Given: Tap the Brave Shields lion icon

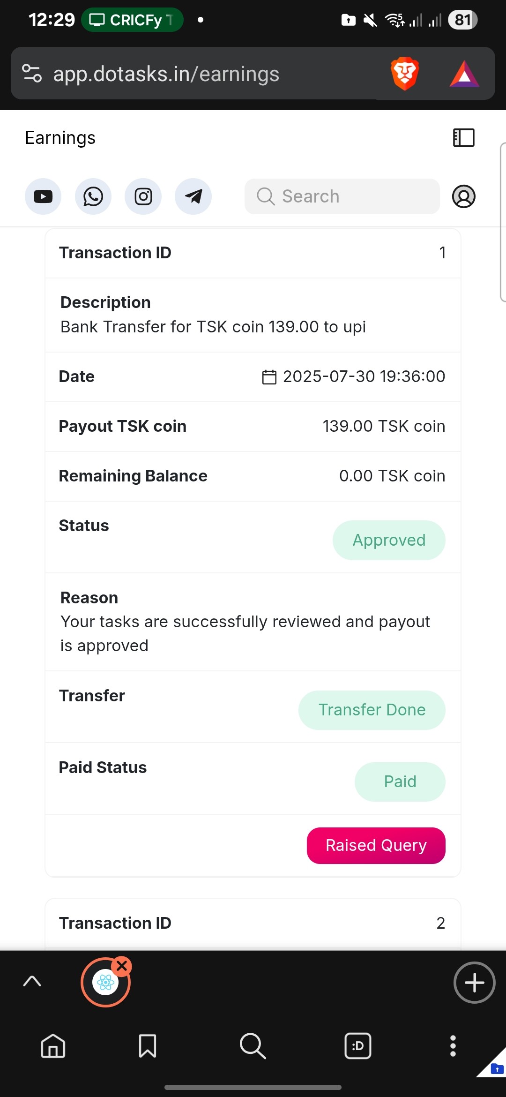Looking at the screenshot, I should click(405, 74).
